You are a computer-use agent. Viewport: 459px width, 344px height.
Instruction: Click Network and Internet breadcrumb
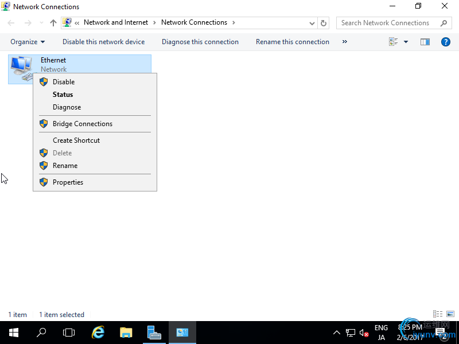tap(116, 22)
